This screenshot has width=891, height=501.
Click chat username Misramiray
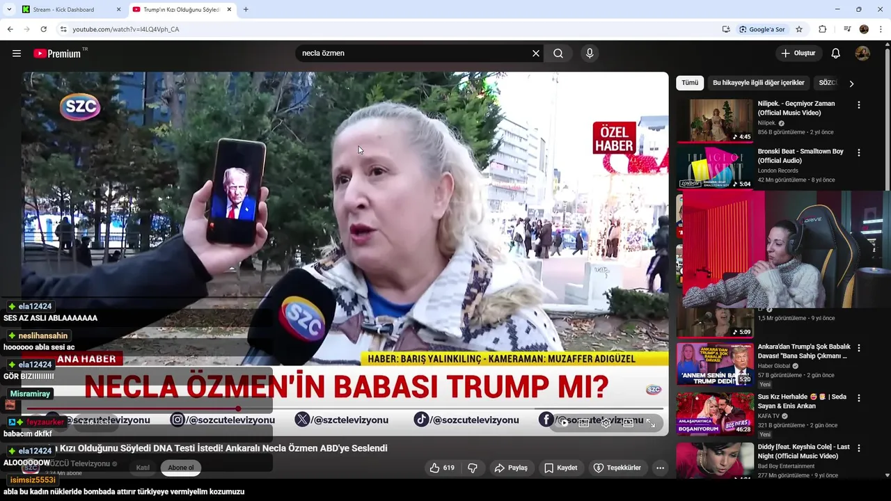point(30,394)
